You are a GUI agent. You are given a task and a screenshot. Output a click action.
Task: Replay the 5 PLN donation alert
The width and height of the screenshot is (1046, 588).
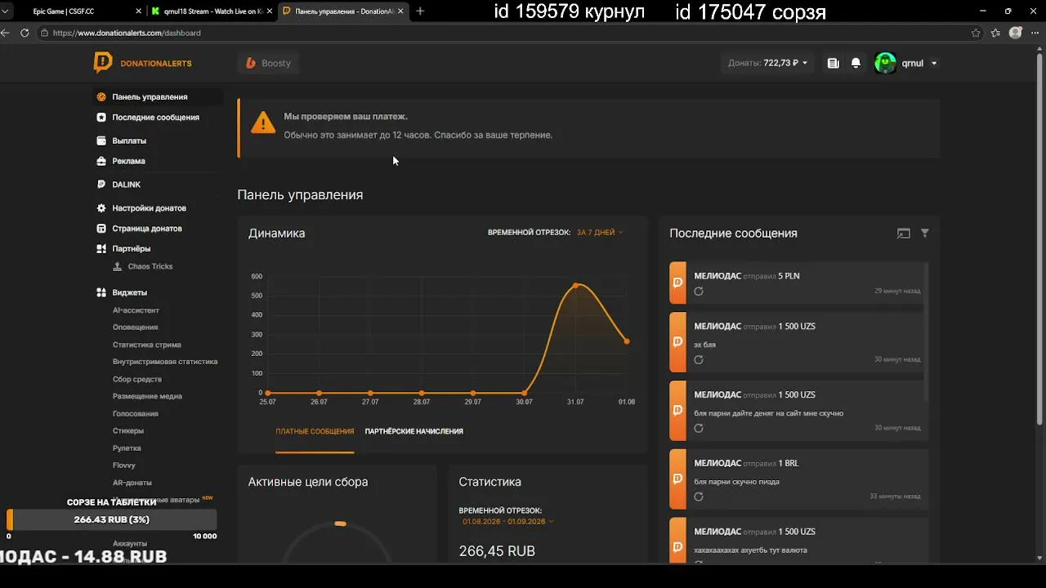tap(699, 292)
